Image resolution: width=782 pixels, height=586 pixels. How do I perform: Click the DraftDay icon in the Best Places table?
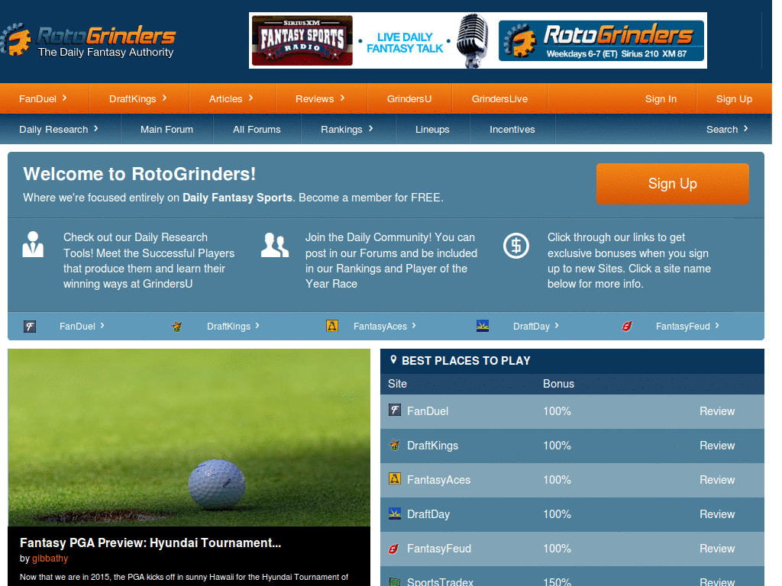(x=395, y=514)
